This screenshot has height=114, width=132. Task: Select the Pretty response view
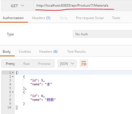(10, 63)
